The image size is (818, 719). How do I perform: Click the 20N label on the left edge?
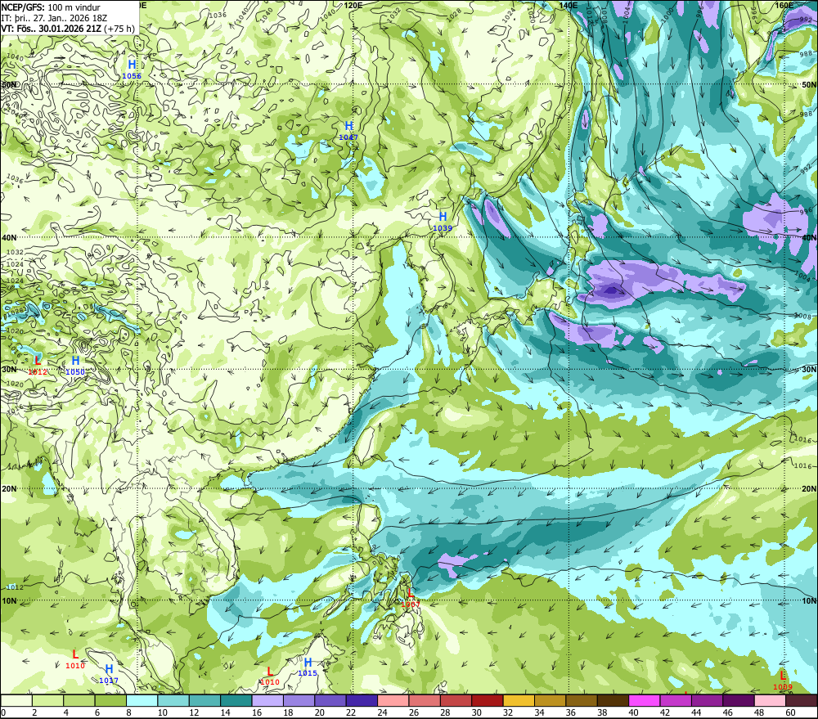(x=9, y=489)
